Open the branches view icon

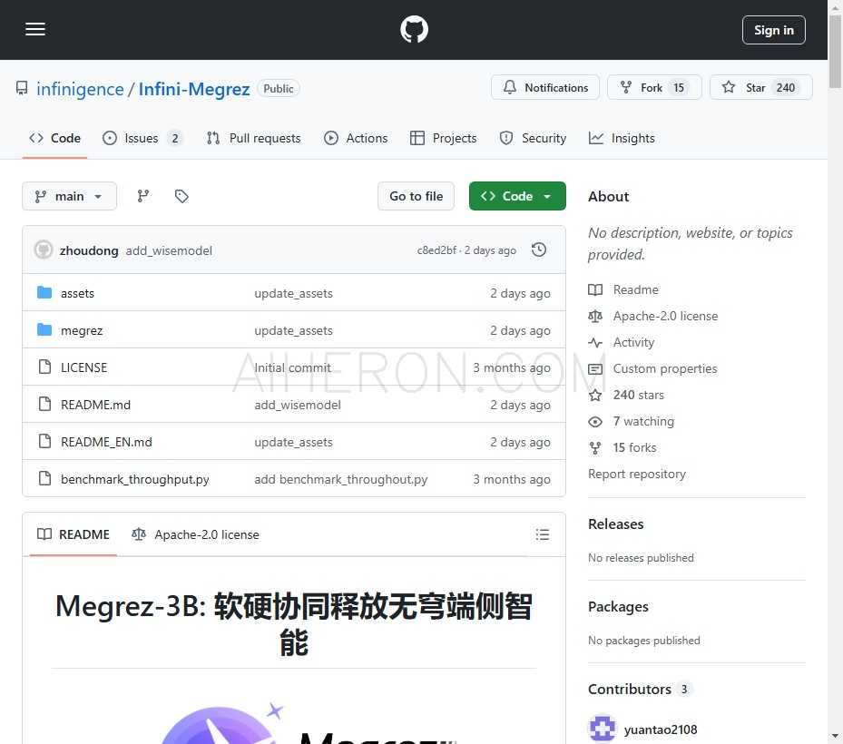tap(142, 196)
